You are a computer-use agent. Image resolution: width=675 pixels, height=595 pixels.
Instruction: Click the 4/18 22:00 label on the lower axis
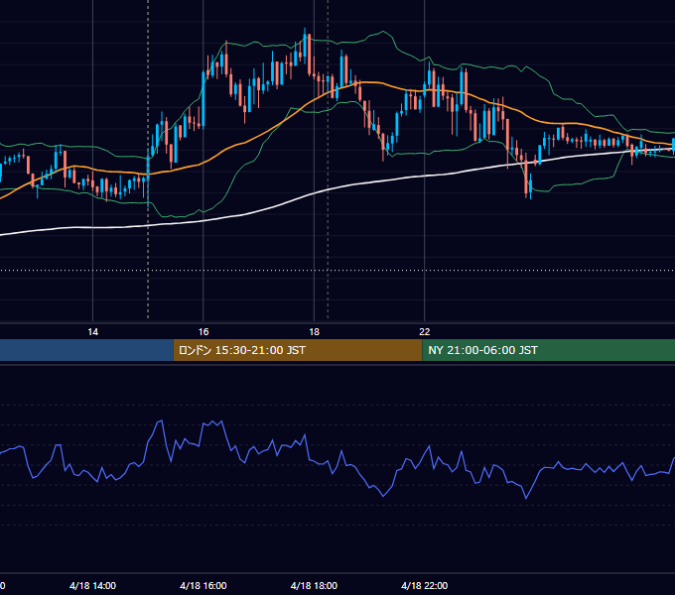(425, 586)
